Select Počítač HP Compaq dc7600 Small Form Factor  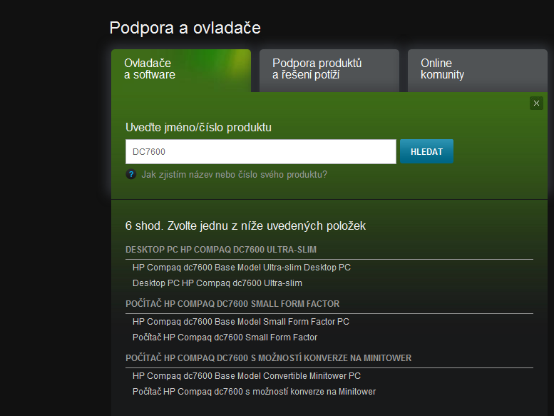(x=225, y=338)
